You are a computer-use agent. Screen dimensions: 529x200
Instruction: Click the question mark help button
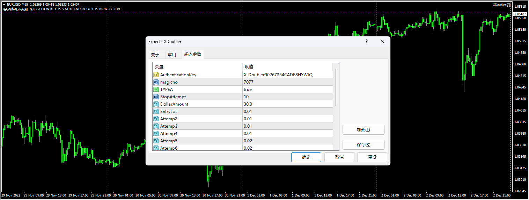pyautogui.click(x=366, y=41)
